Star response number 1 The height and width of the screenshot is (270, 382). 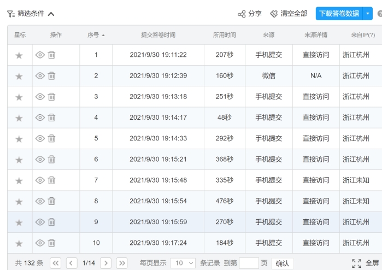click(19, 55)
